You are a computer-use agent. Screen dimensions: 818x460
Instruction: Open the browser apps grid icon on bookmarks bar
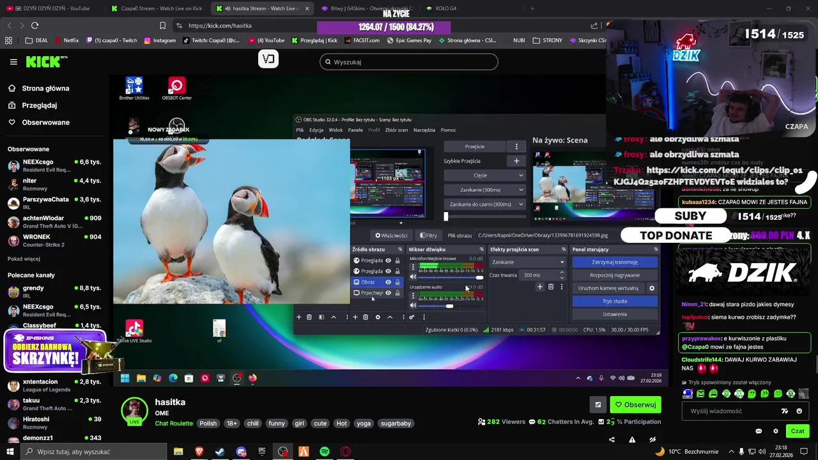[x=8, y=40]
